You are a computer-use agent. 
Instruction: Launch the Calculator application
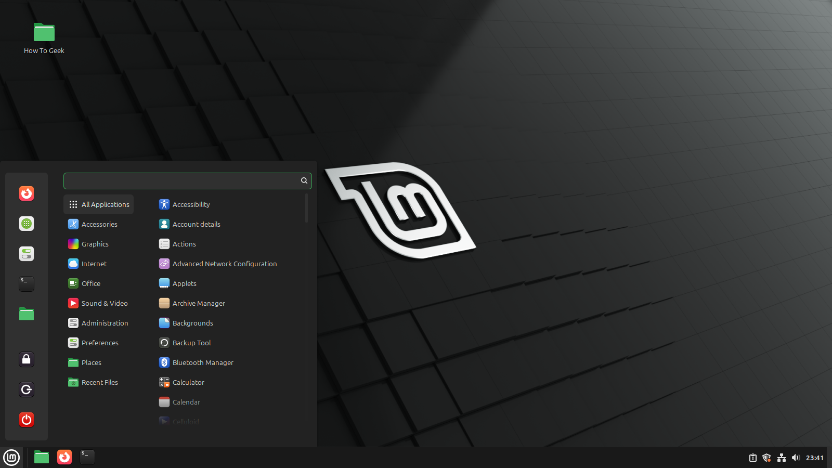coord(188,382)
